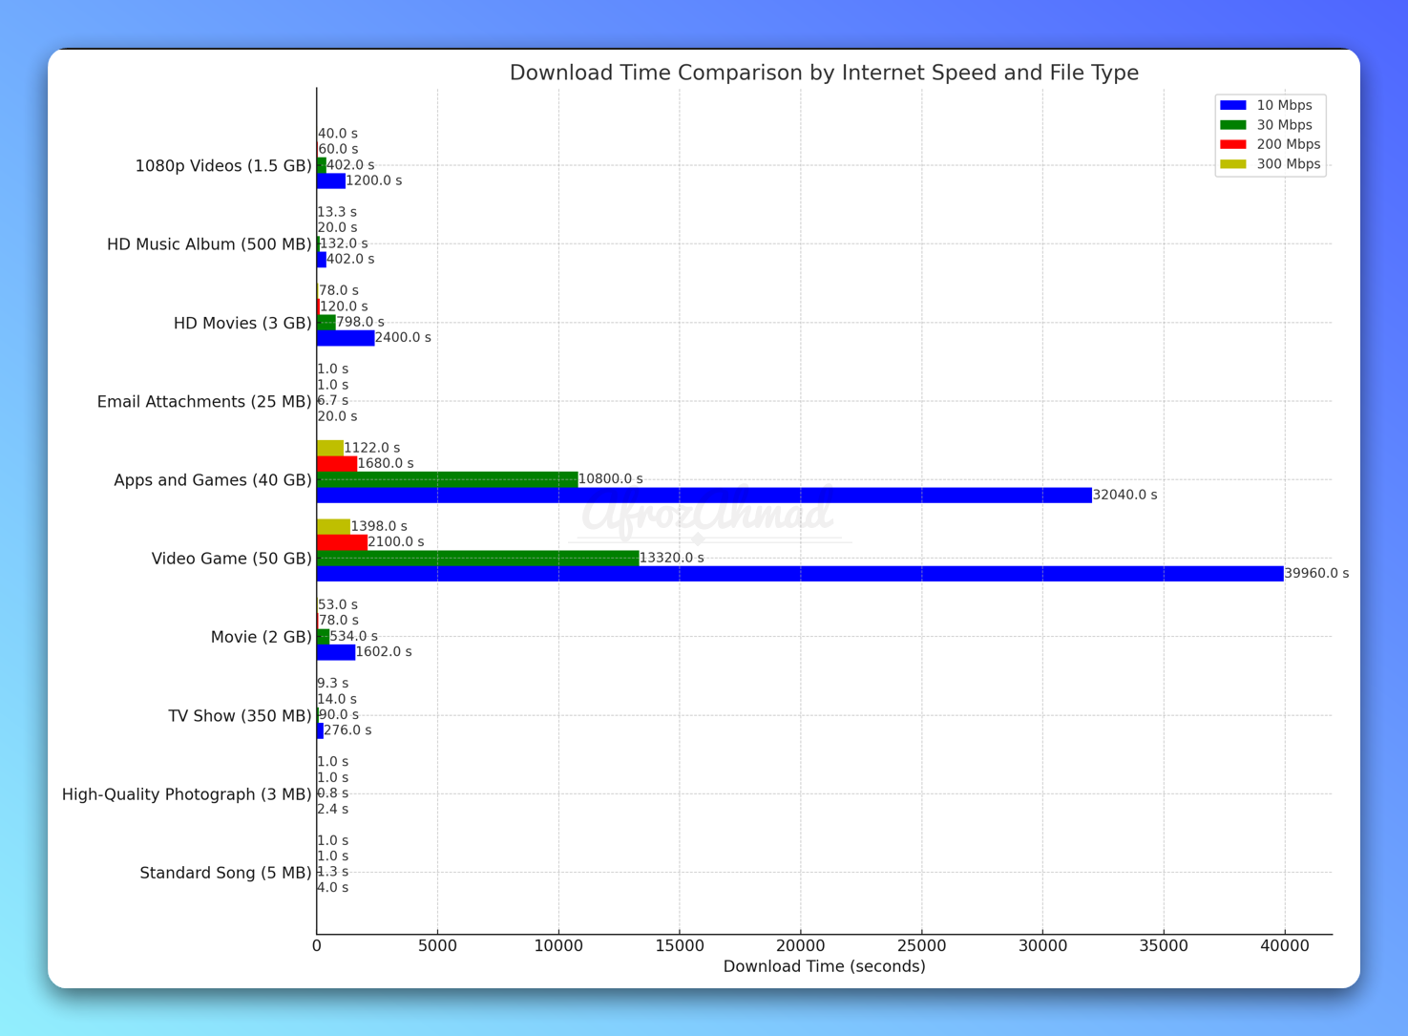Click the Download Time (seconds) axis label
This screenshot has width=1408, height=1036.
pyautogui.click(x=824, y=966)
